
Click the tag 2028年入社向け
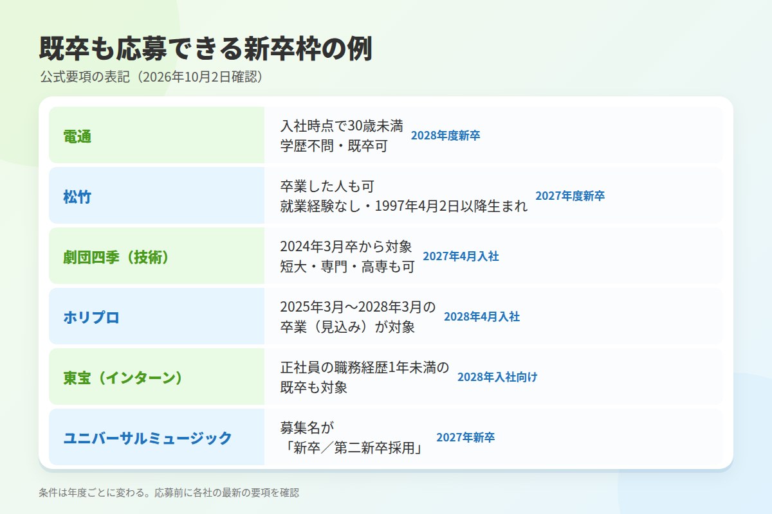497,377
